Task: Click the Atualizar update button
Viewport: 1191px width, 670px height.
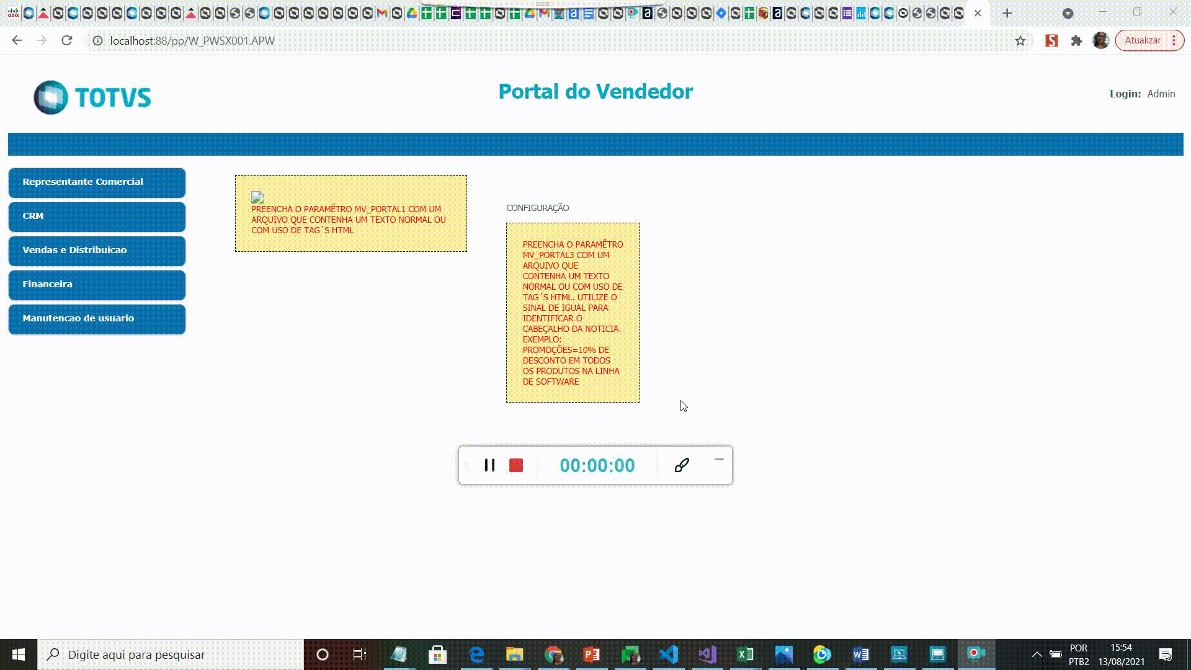Action: (x=1143, y=40)
